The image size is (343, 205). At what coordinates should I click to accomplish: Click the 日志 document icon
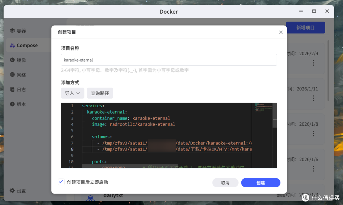(12, 89)
